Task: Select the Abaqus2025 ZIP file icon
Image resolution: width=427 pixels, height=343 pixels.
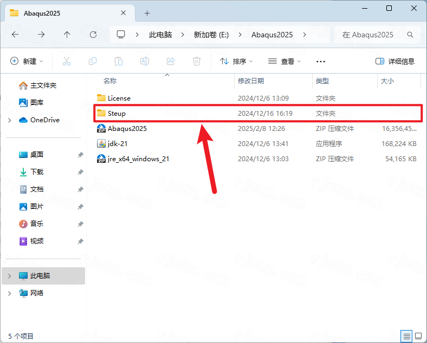Action: coord(101,128)
